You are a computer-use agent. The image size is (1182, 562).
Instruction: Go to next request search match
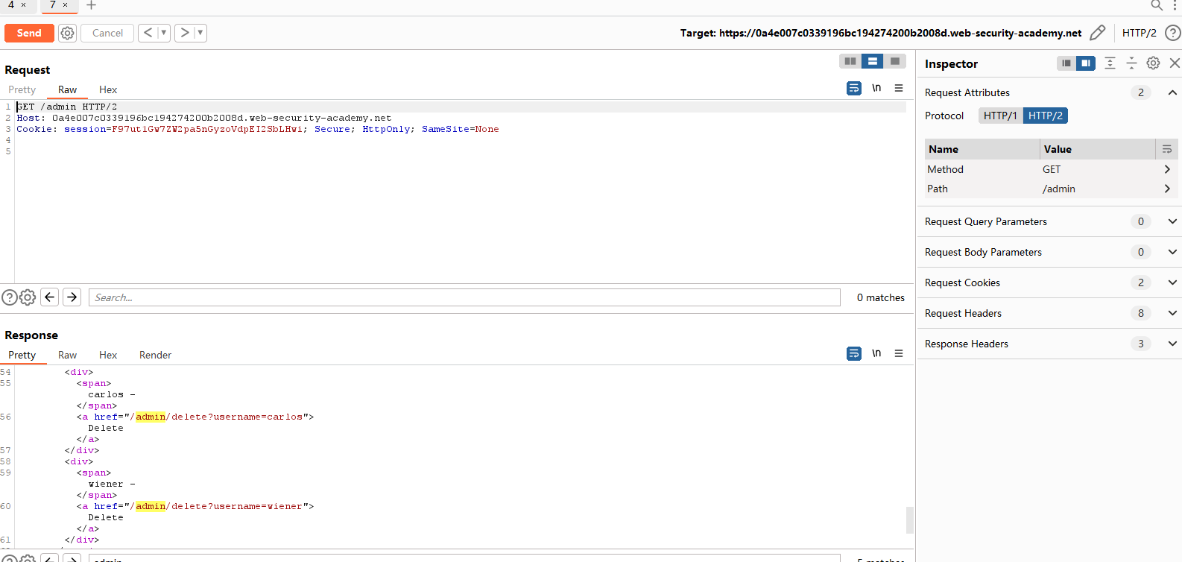72,297
